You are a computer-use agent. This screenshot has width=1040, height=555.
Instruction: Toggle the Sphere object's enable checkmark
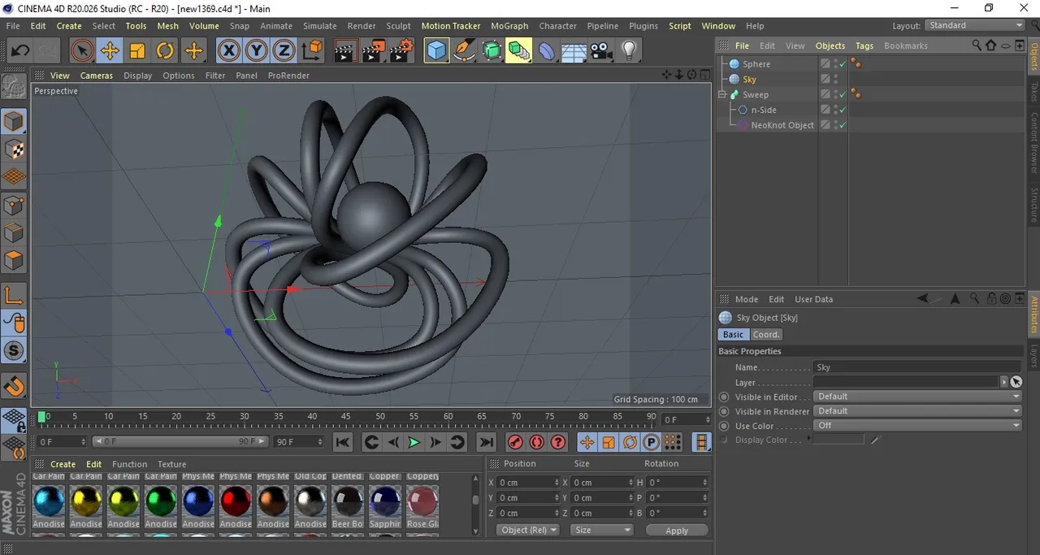pyautogui.click(x=843, y=63)
